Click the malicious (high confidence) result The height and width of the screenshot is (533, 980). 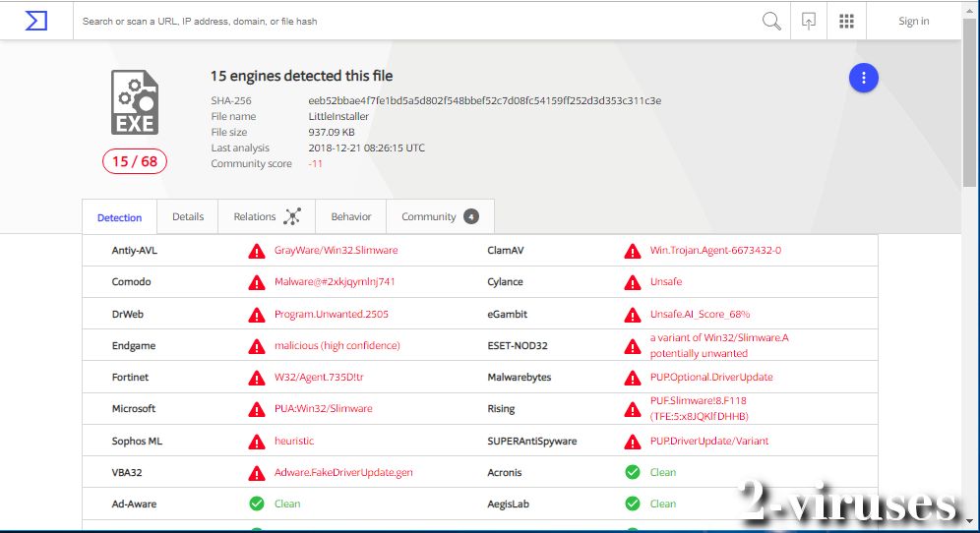pos(337,345)
